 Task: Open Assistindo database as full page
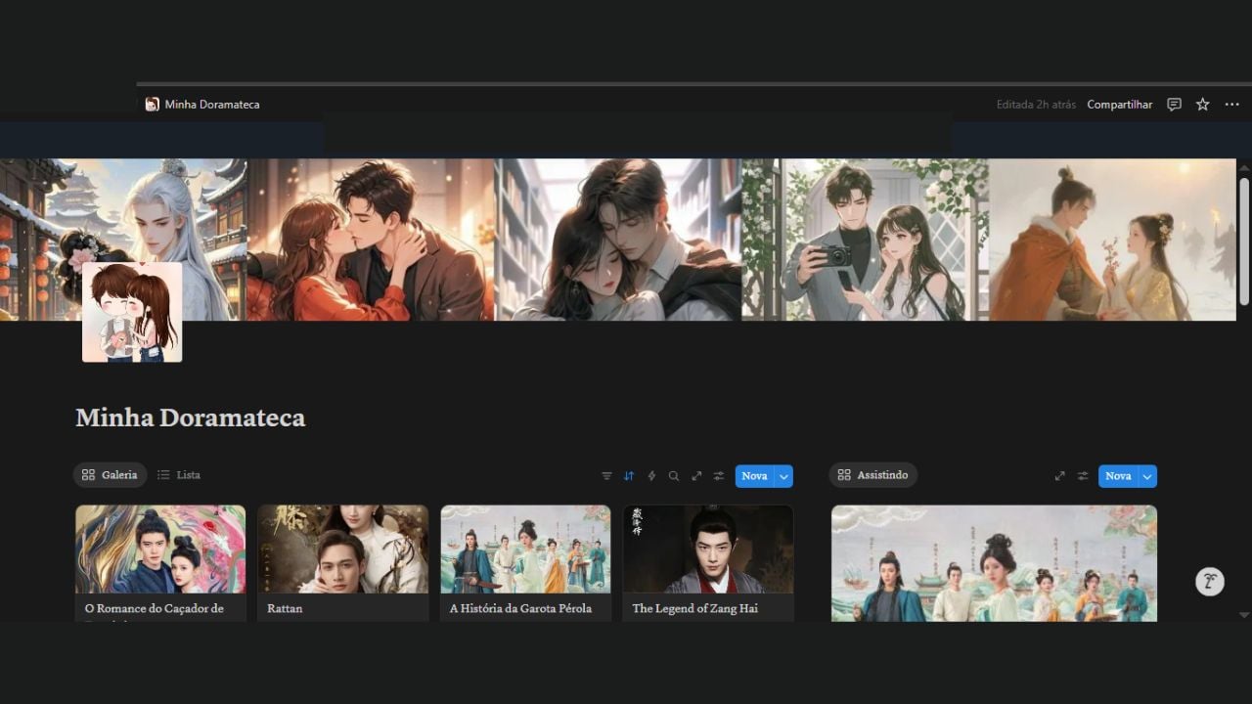[x=1059, y=476]
